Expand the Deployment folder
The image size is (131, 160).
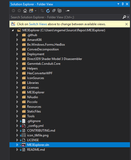pos(17,54)
